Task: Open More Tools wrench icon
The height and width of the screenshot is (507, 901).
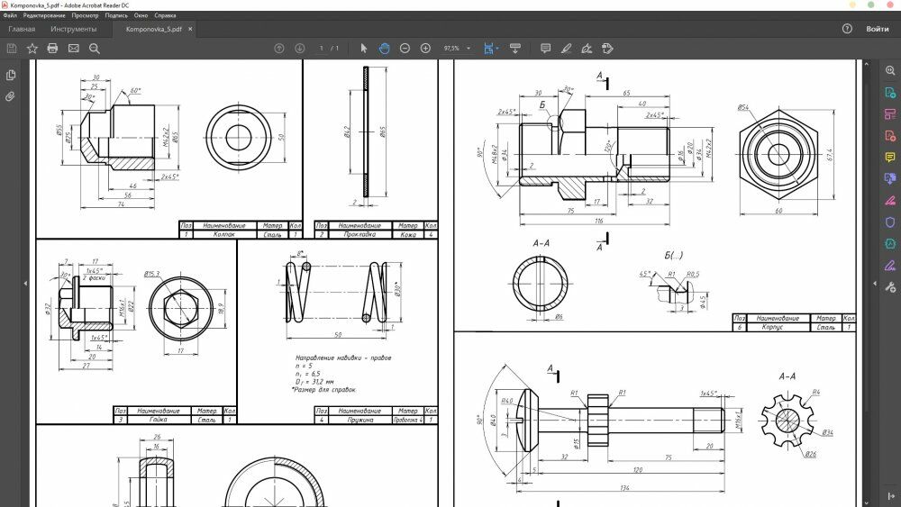Action: click(x=890, y=287)
